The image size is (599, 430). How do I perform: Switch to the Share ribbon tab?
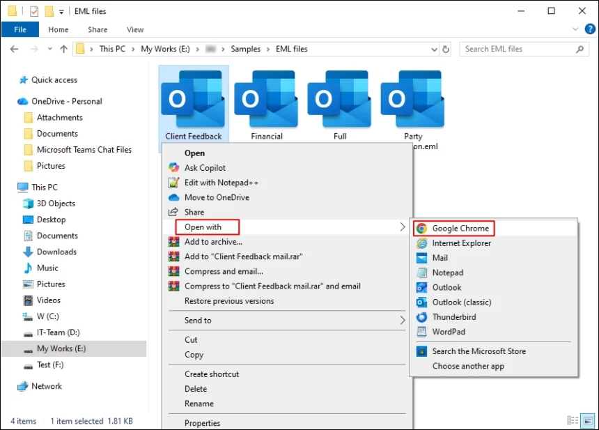(98, 29)
